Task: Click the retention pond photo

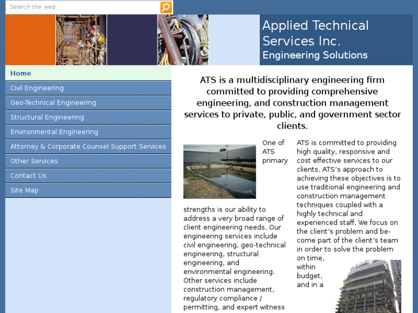Action: coord(220,172)
